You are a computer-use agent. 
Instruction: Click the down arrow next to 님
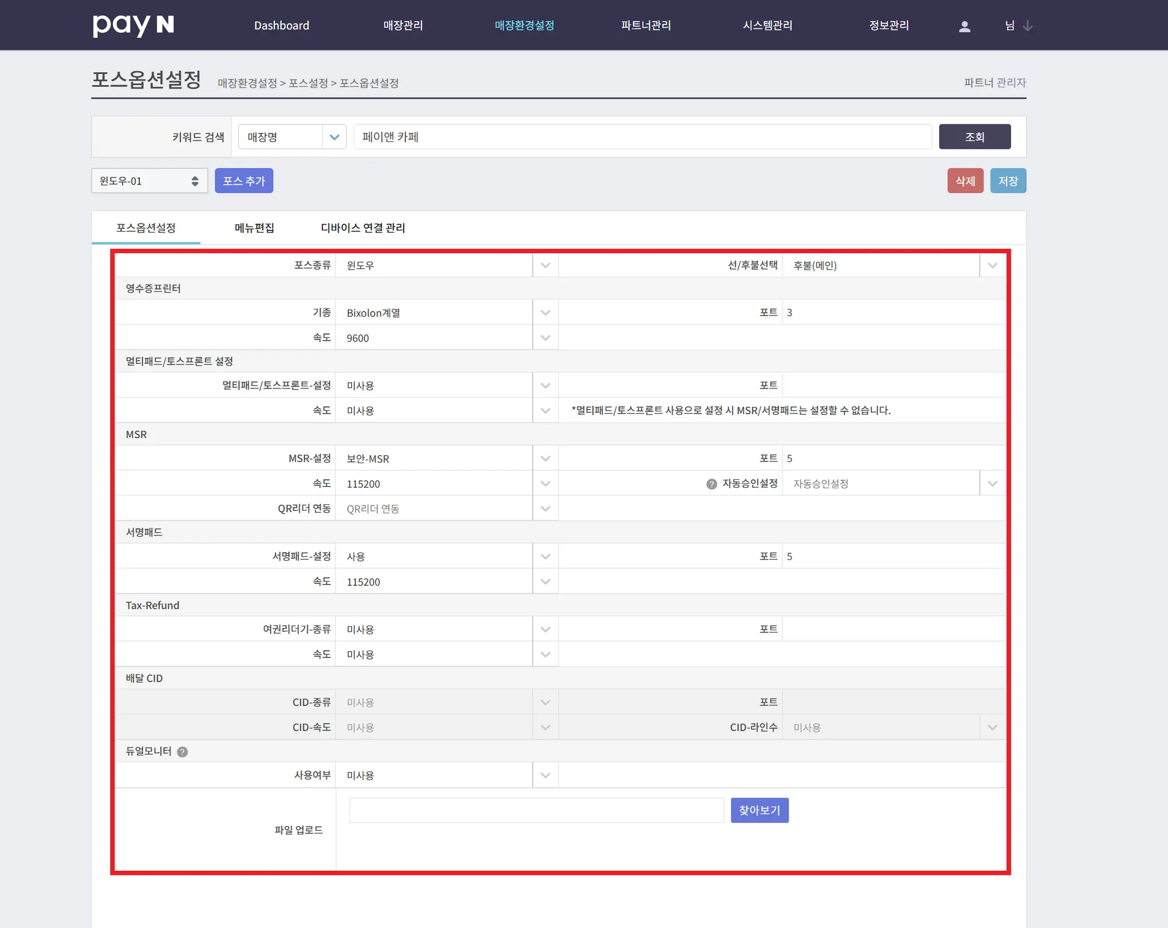[x=1028, y=26]
